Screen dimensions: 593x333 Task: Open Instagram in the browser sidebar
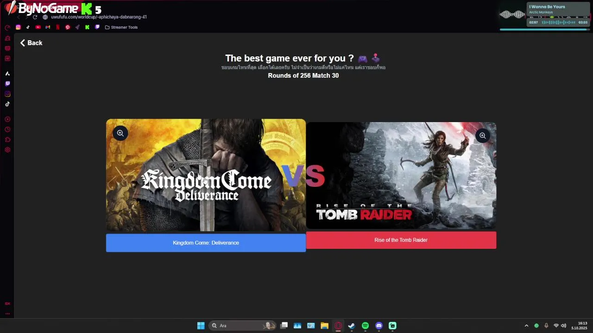point(7,94)
